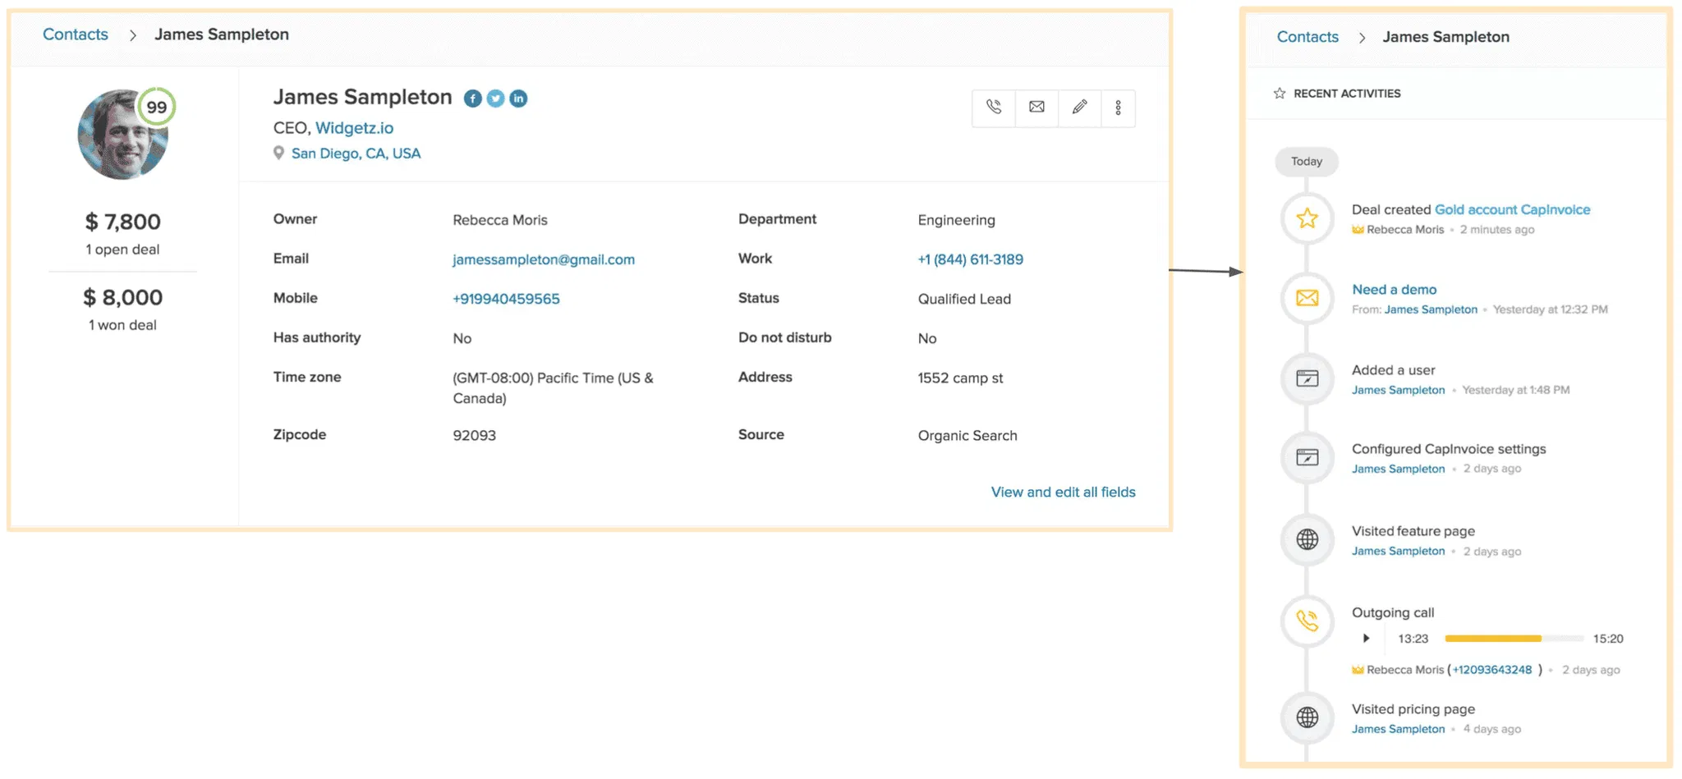This screenshot has height=779, width=1682.
Task: Click the pencil edit icon button
Action: [x=1079, y=108]
